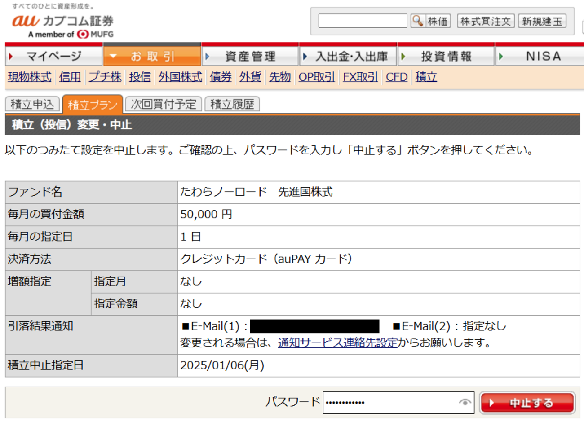
Task: Toggle password visibility with the eye icon
Action: [x=465, y=403]
